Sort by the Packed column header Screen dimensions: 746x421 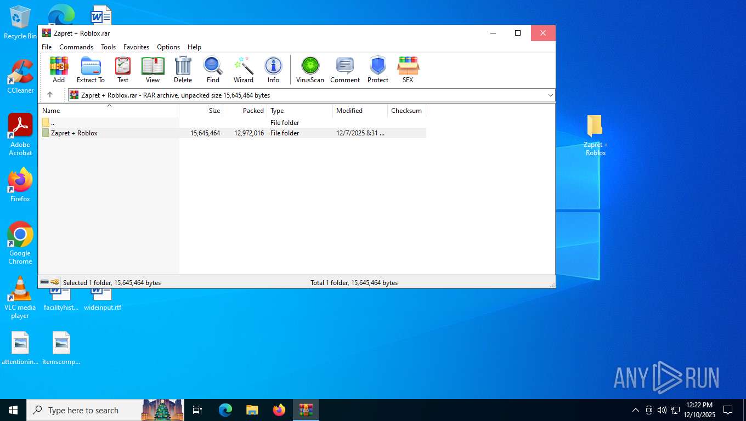pos(245,111)
